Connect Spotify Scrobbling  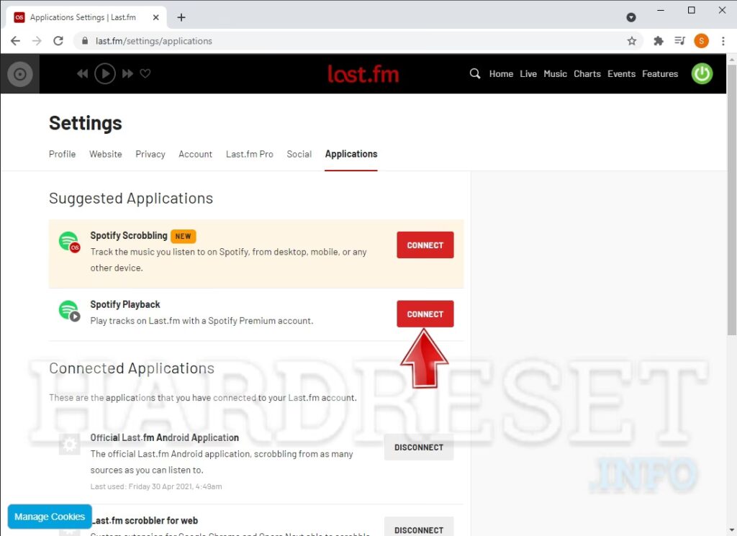click(425, 245)
